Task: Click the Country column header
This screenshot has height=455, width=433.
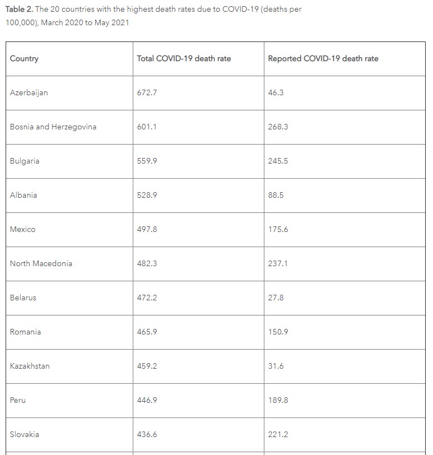Action: (24, 58)
